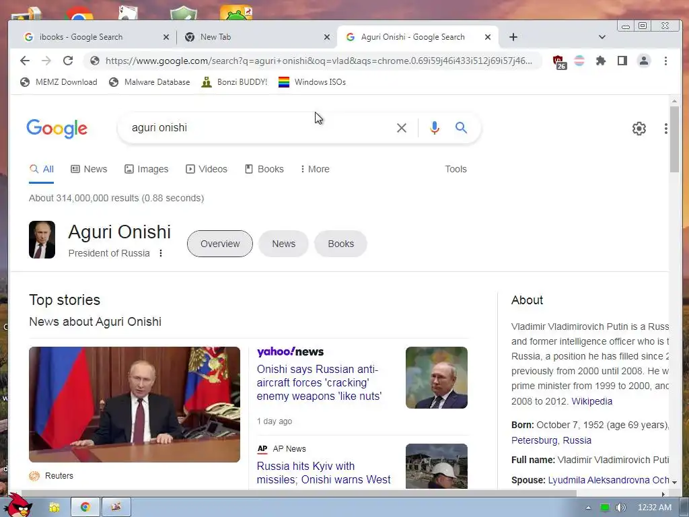Viewport: 689px width, 517px height.
Task: Close the Aguri Onishi - Google Search tab
Action: [488, 38]
